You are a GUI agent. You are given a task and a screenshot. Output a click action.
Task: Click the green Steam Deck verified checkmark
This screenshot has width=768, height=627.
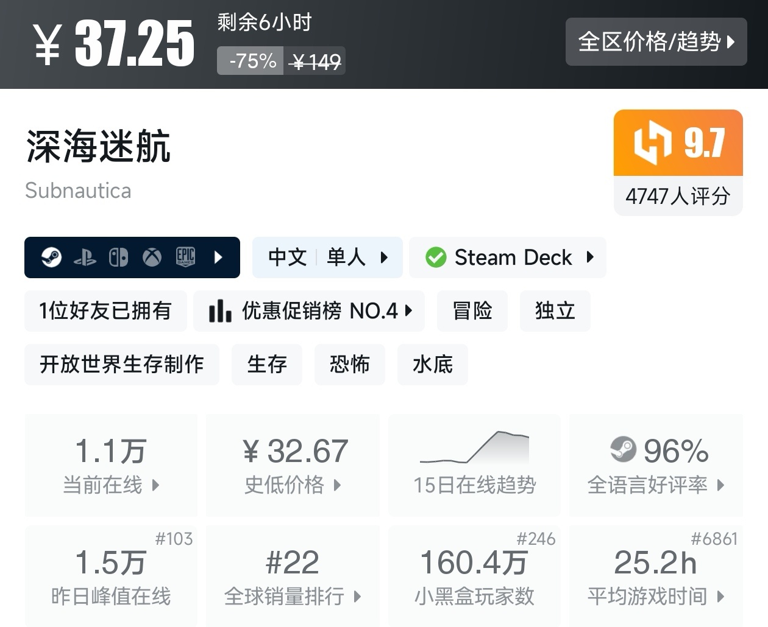point(436,257)
